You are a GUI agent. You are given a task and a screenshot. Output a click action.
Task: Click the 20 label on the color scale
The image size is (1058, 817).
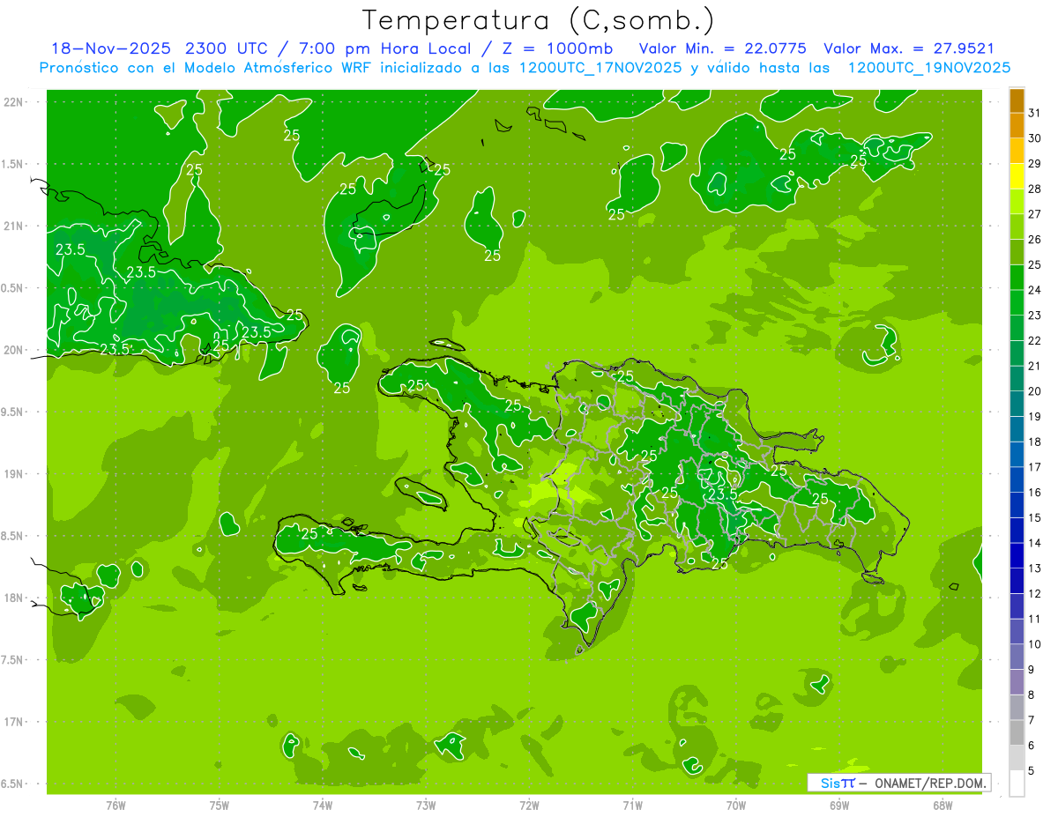[1035, 391]
